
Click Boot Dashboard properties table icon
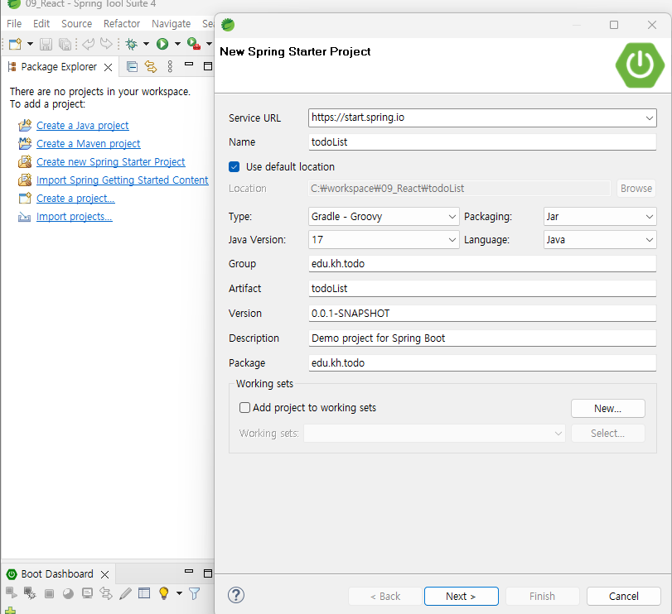[144, 592]
